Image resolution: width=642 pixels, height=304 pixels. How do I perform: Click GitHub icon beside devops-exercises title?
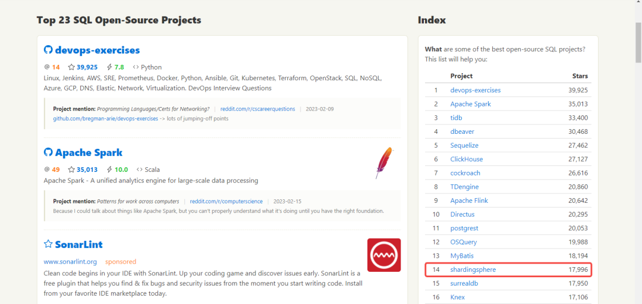coord(48,50)
